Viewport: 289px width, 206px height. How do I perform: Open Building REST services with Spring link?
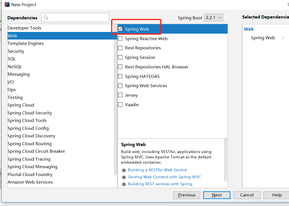160,184
